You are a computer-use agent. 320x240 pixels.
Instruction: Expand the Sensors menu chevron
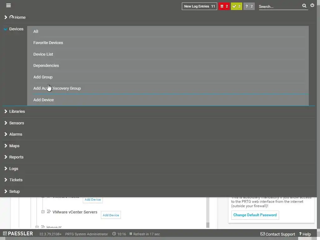click(x=6, y=123)
